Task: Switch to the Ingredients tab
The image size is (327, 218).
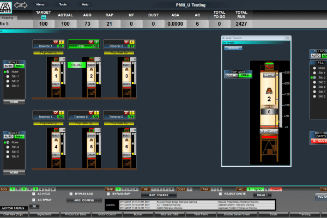Action: pyautogui.click(x=45, y=214)
